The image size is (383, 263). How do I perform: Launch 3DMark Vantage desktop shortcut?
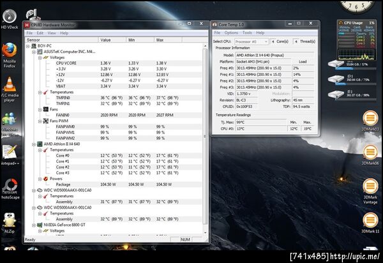click(370, 191)
